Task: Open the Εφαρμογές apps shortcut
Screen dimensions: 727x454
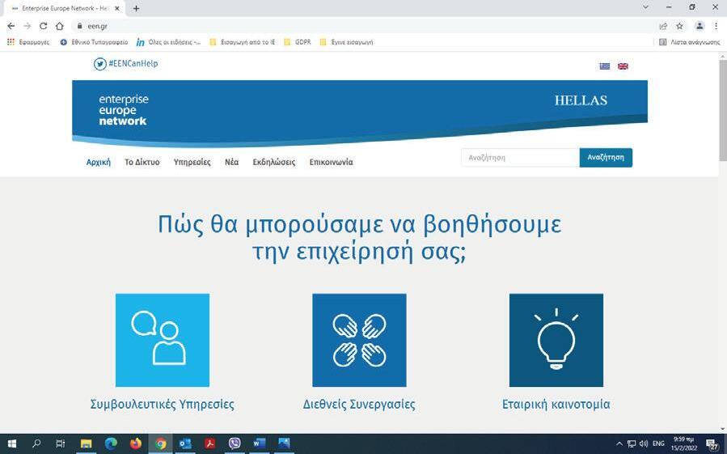Action: point(27,42)
